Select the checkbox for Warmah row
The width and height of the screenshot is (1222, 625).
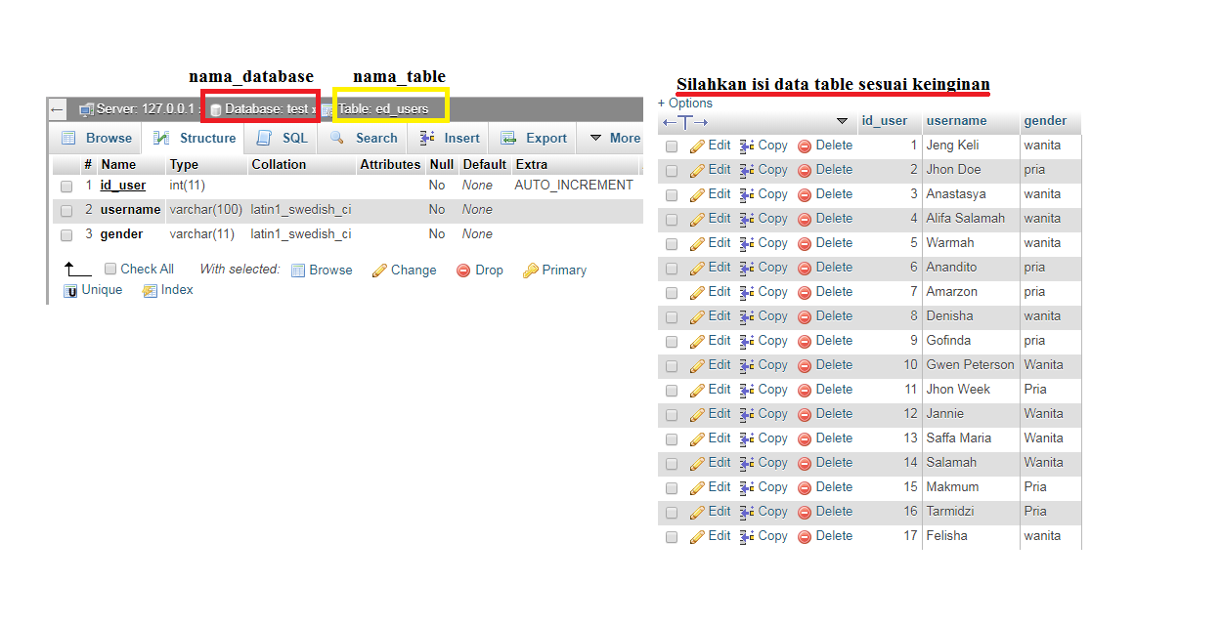pyautogui.click(x=672, y=244)
